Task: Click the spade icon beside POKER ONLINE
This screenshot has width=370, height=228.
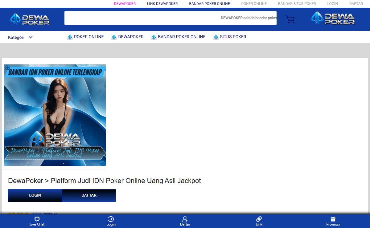Action: pyautogui.click(x=70, y=37)
